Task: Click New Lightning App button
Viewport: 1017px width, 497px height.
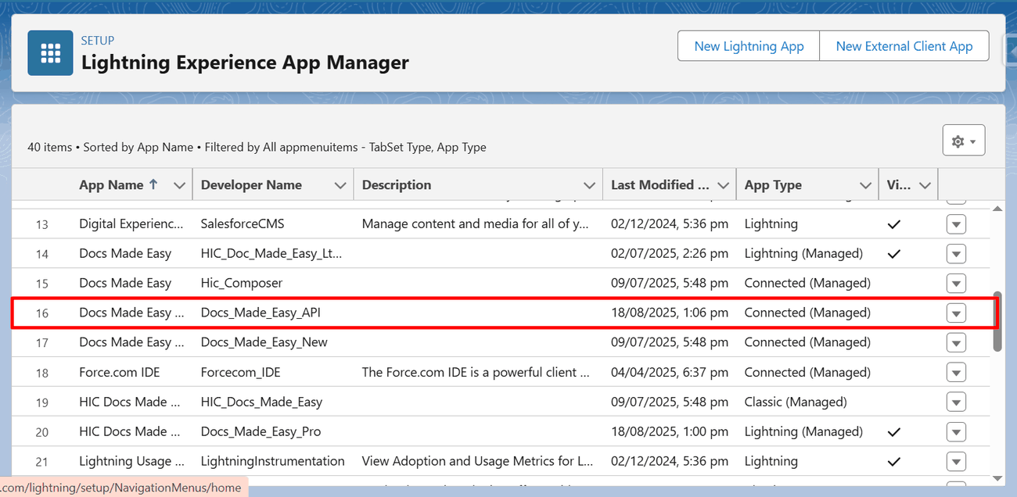Action: pyautogui.click(x=749, y=46)
